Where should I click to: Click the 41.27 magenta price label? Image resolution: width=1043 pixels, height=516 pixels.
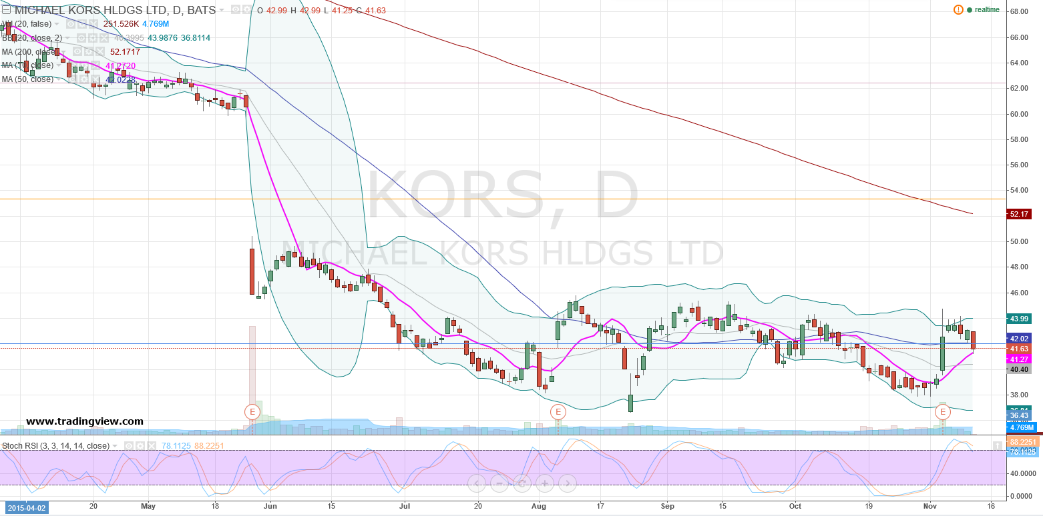tap(1018, 359)
